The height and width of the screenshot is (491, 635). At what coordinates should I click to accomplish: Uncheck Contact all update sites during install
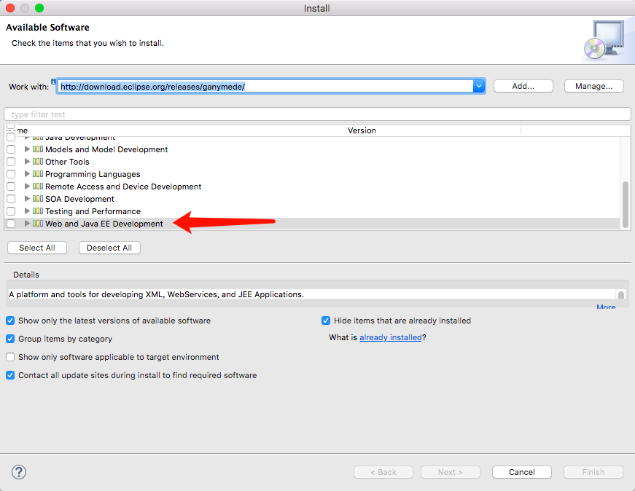click(10, 375)
